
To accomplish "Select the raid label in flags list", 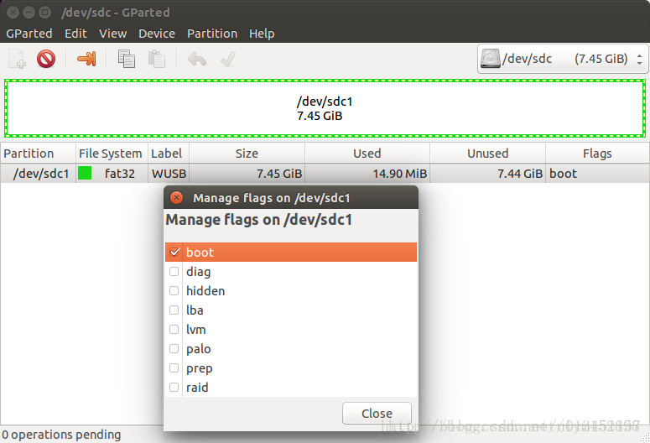I will tap(197, 388).
